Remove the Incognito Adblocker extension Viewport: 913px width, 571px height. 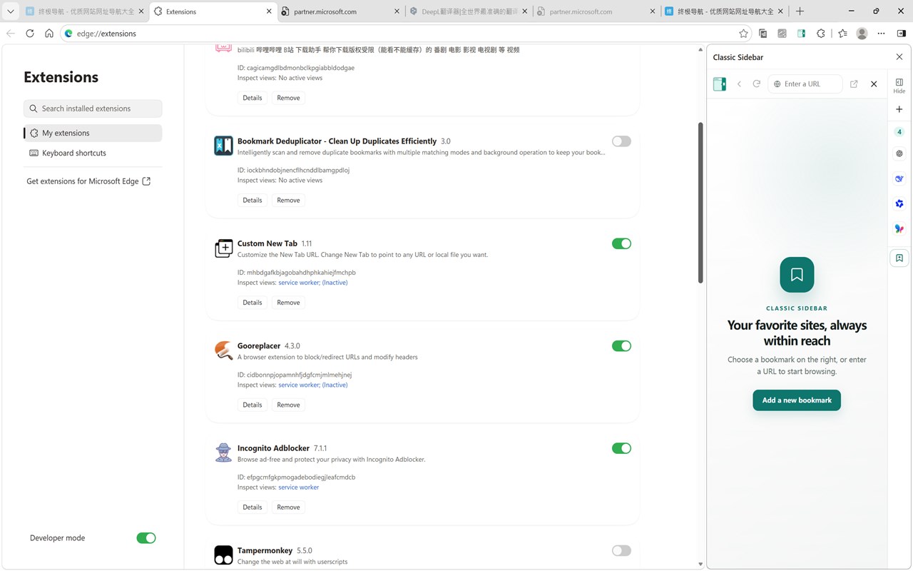point(288,507)
